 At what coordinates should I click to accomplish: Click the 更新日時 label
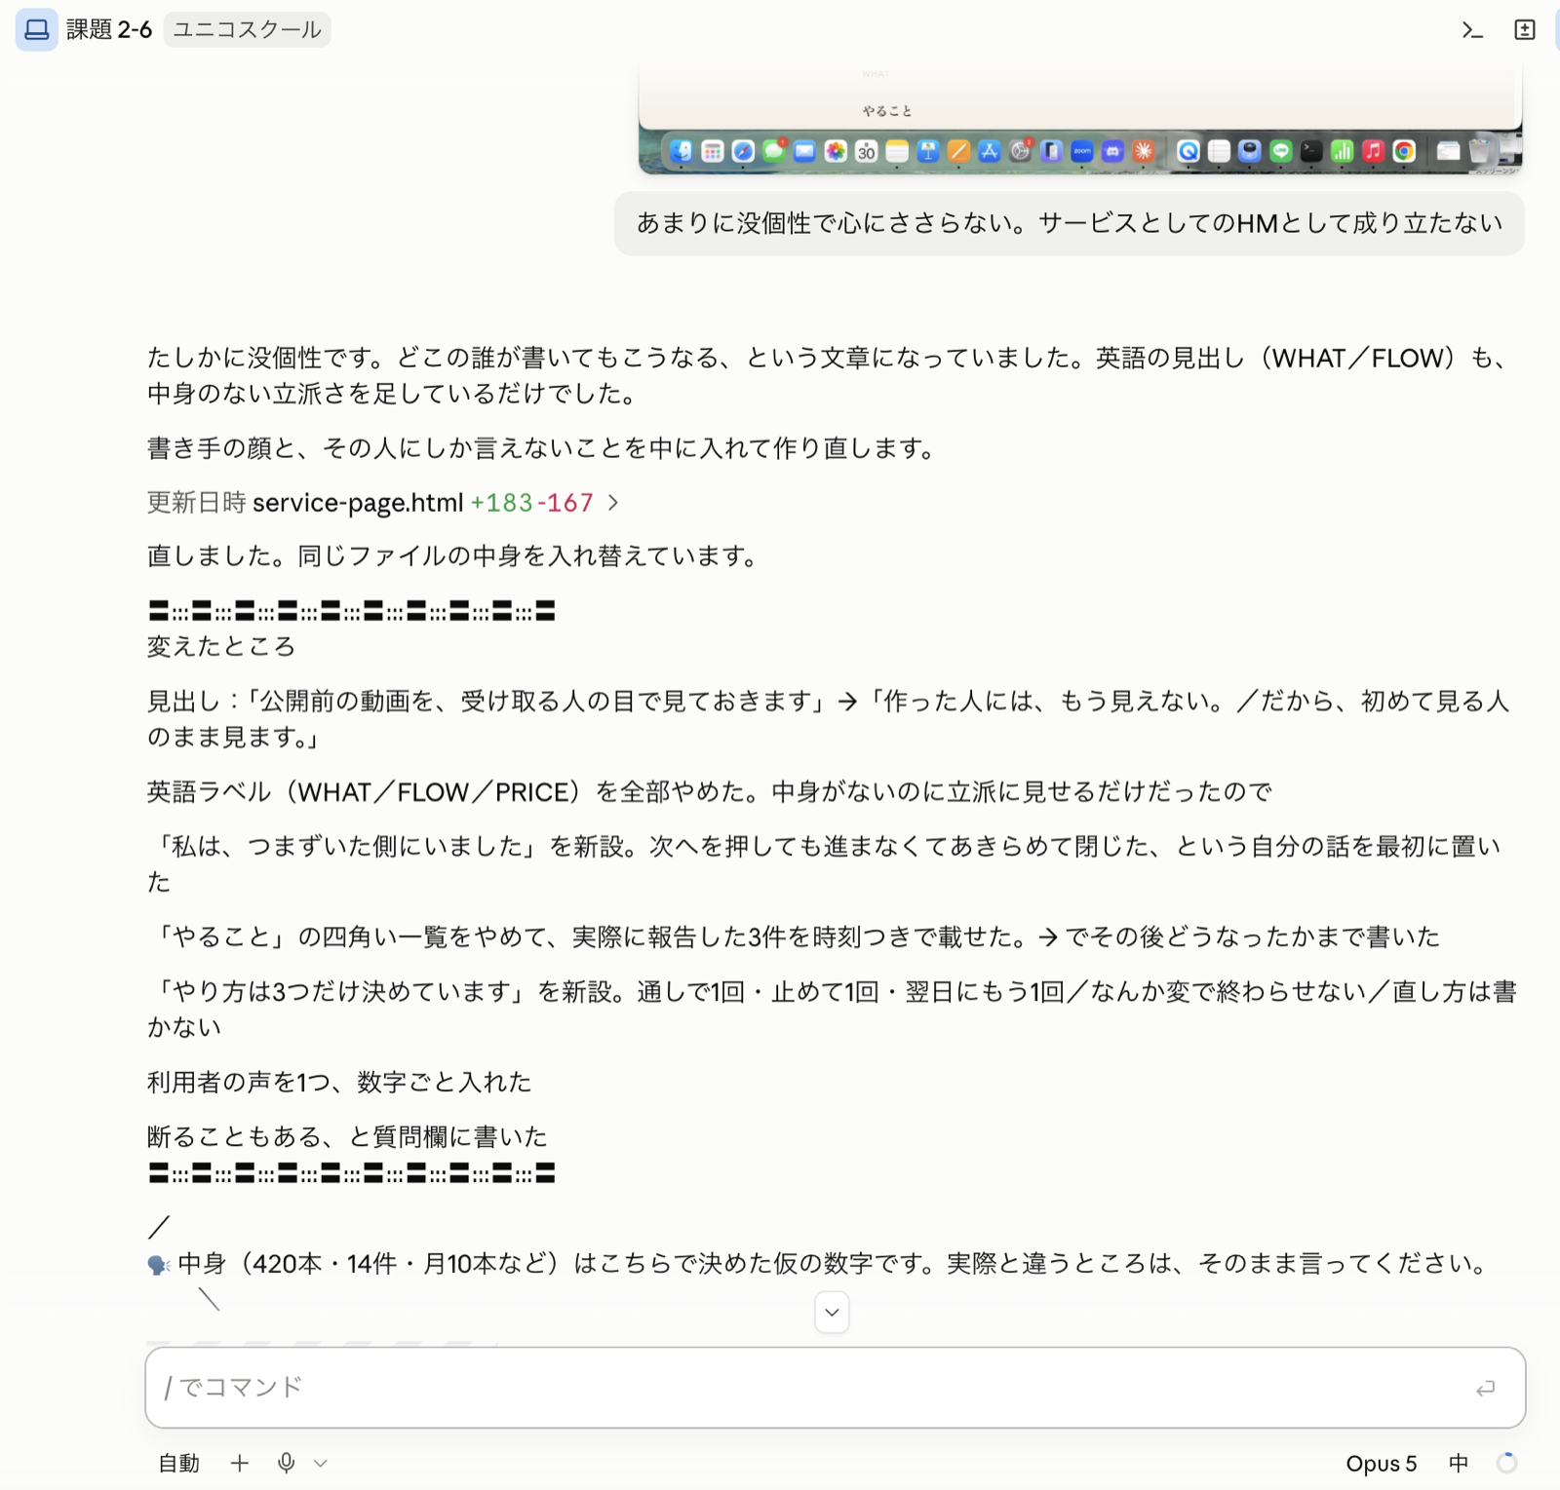click(196, 503)
